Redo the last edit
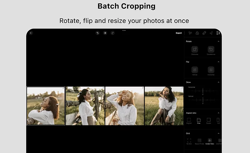This screenshot has height=153, width=250. point(112,33)
